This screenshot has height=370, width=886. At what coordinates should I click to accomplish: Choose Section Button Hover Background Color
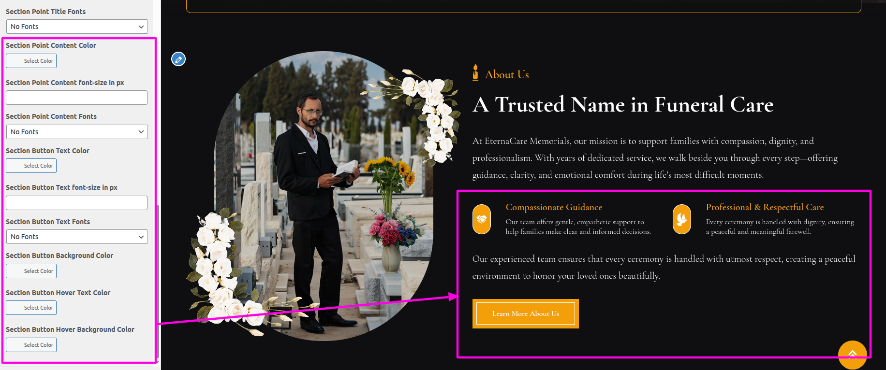coord(31,345)
